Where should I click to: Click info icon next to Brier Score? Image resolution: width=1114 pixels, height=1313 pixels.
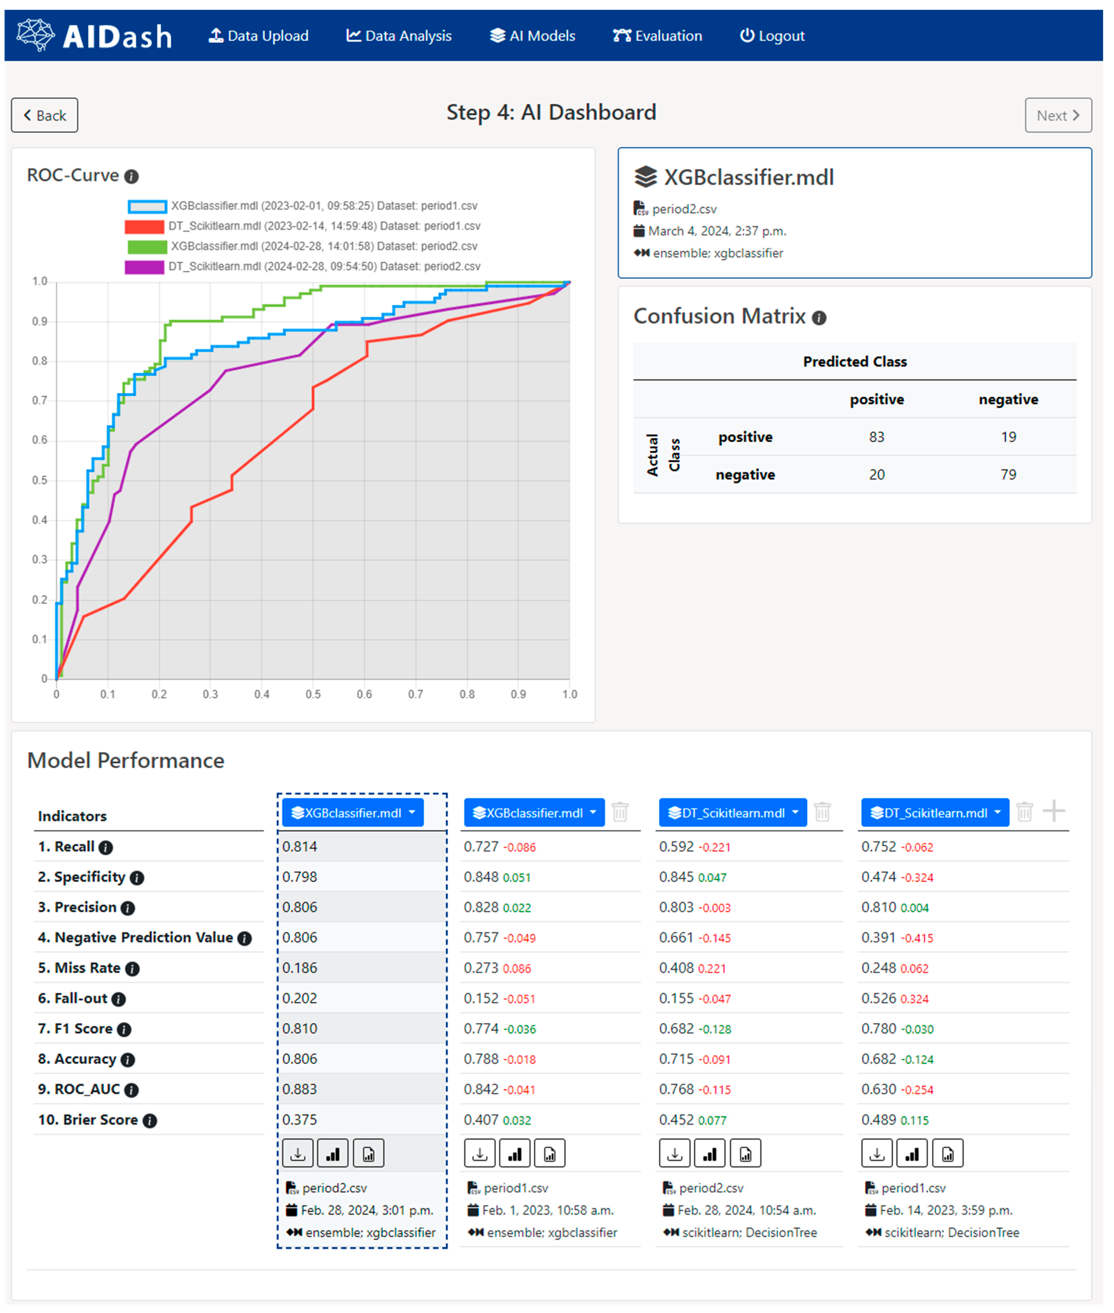[150, 1121]
